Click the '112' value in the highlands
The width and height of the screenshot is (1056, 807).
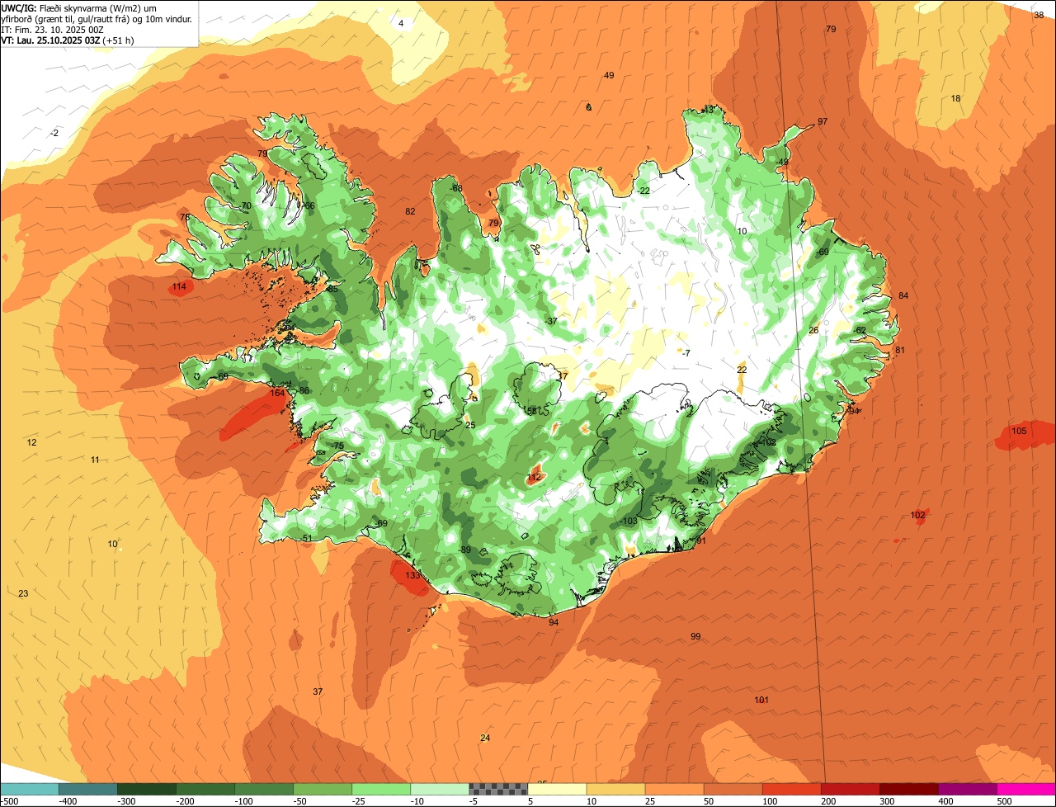(535, 477)
